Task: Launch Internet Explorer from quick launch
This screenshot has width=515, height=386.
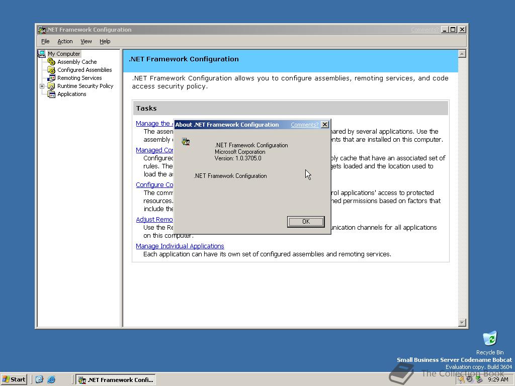Action: click(x=51, y=379)
